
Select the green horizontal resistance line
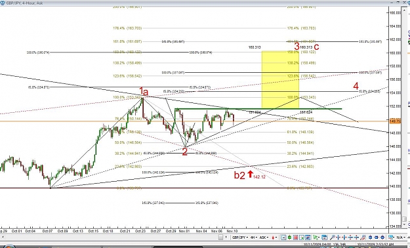(x=258, y=108)
